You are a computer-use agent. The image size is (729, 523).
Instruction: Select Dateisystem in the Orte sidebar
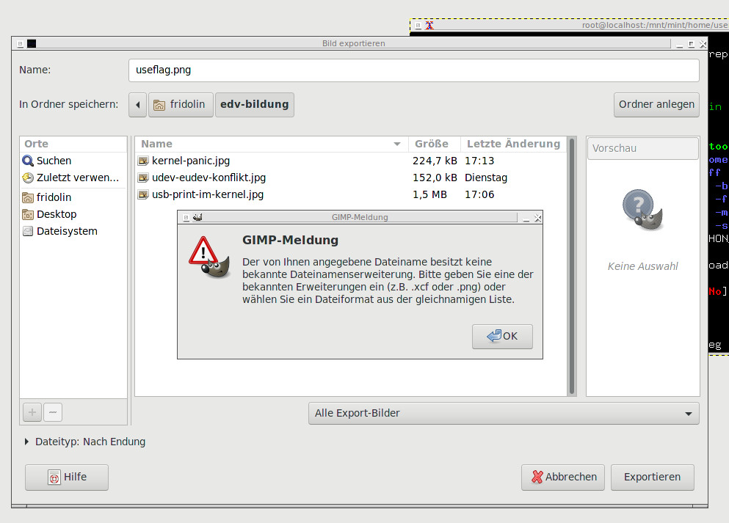coord(73,231)
